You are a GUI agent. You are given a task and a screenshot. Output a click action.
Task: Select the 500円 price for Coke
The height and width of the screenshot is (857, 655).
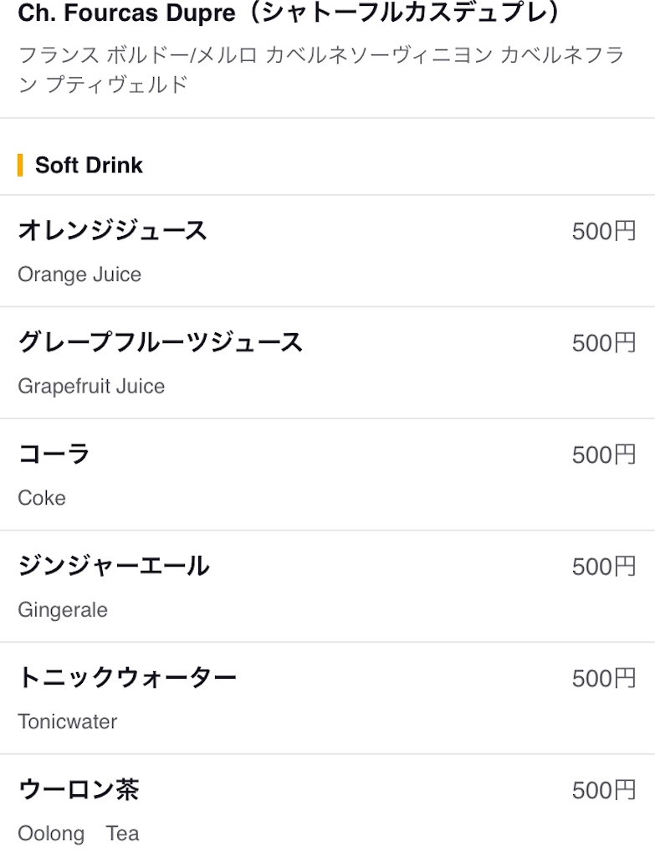click(x=604, y=454)
